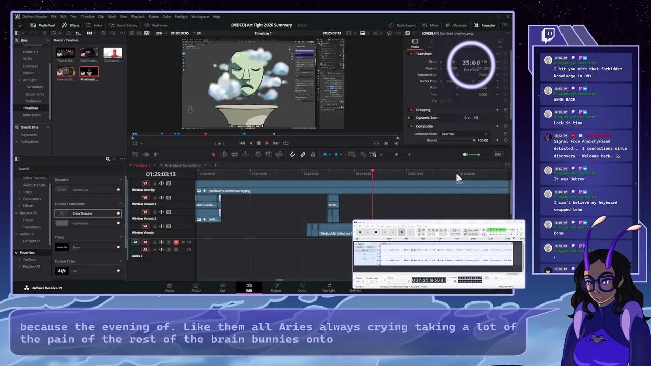The image size is (651, 366).
Task: Reset the Opacity value in Inspector
Action: (505, 140)
